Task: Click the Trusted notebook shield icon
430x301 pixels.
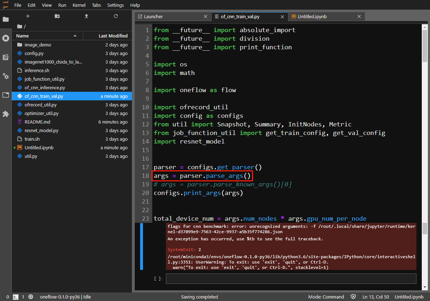Action: [x=353, y=297]
